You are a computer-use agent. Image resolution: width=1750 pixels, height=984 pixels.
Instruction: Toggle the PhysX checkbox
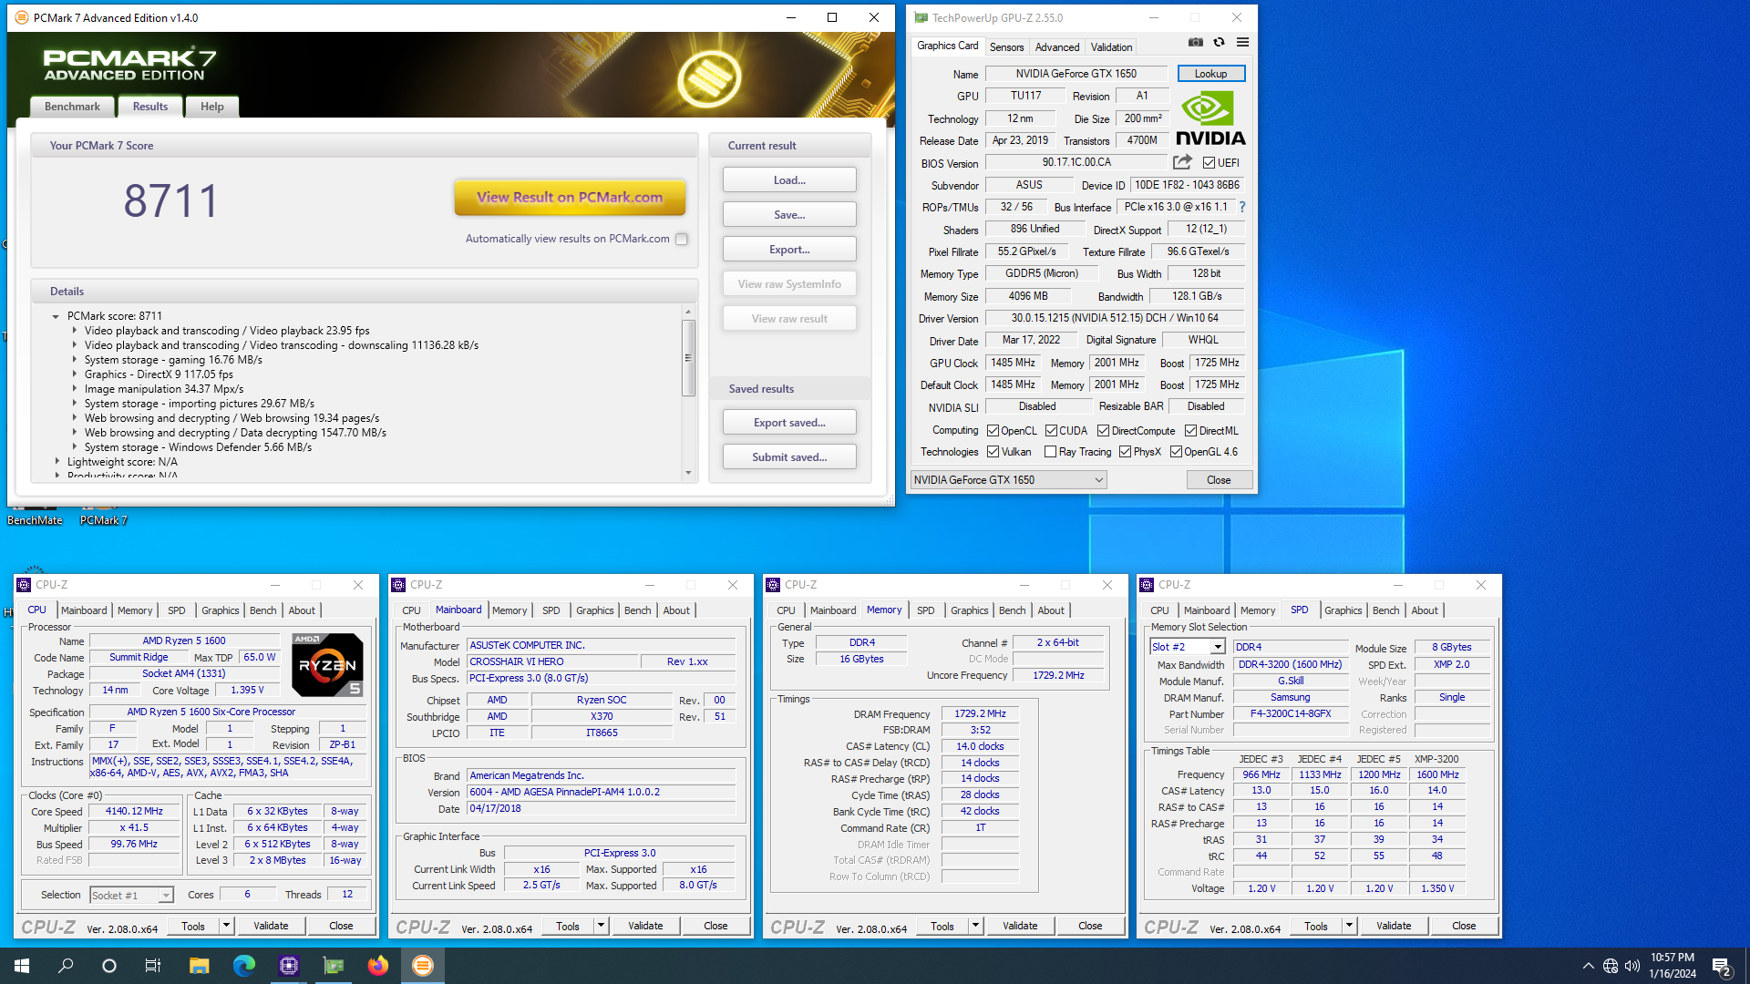1125,452
